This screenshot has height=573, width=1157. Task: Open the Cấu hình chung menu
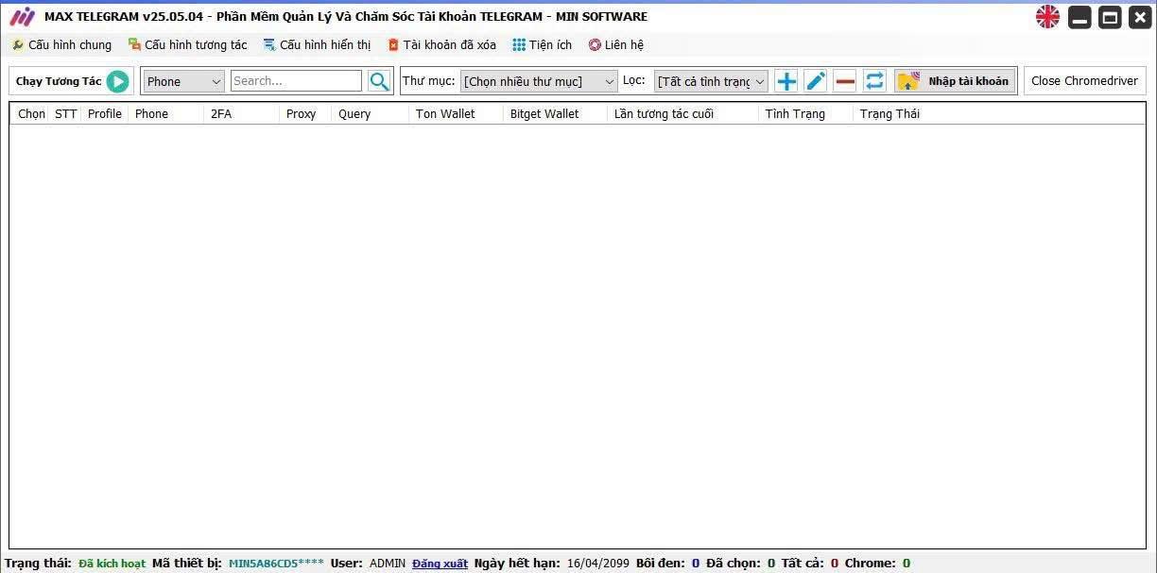tap(61, 45)
